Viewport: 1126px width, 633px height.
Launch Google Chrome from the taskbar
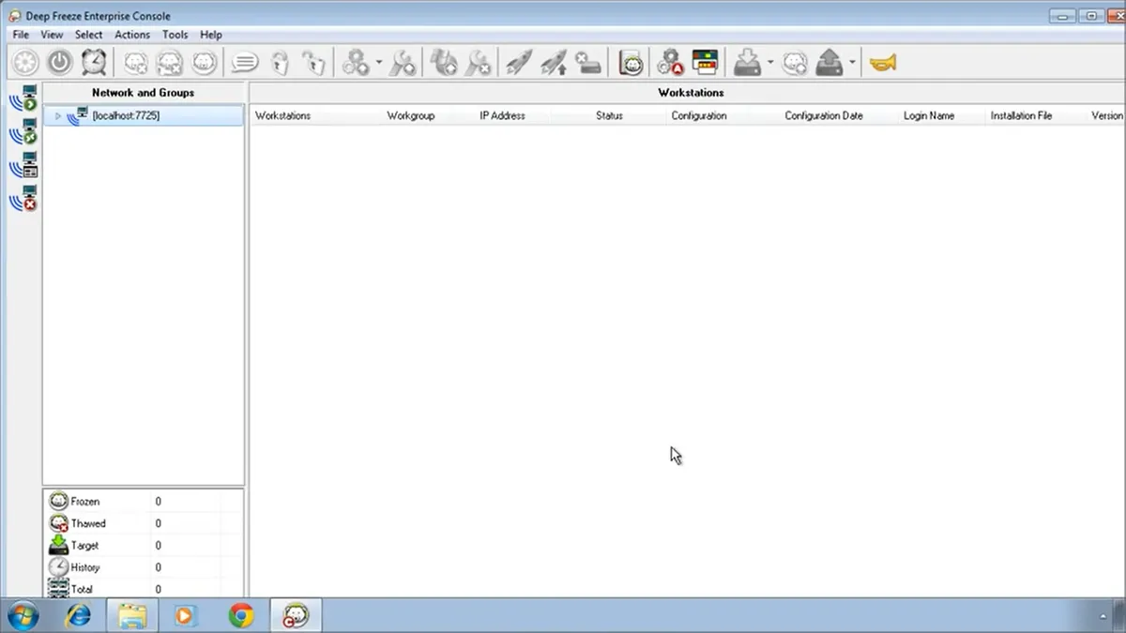(241, 615)
